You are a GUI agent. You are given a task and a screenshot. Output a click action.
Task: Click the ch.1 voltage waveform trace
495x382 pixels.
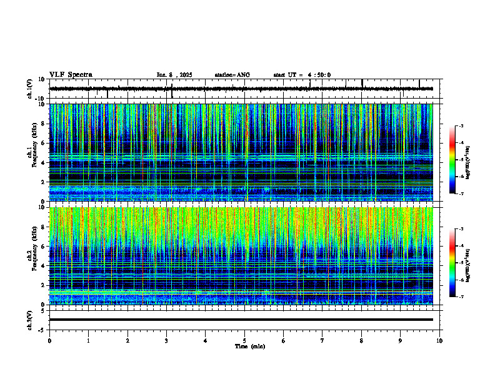coord(241,89)
